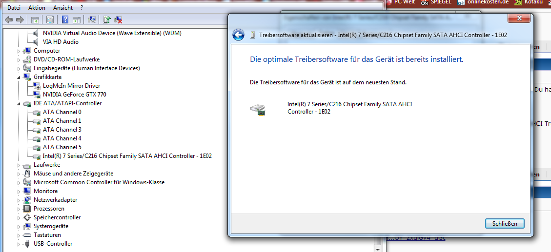Click the USB-Controller plug icon

pos(27,244)
